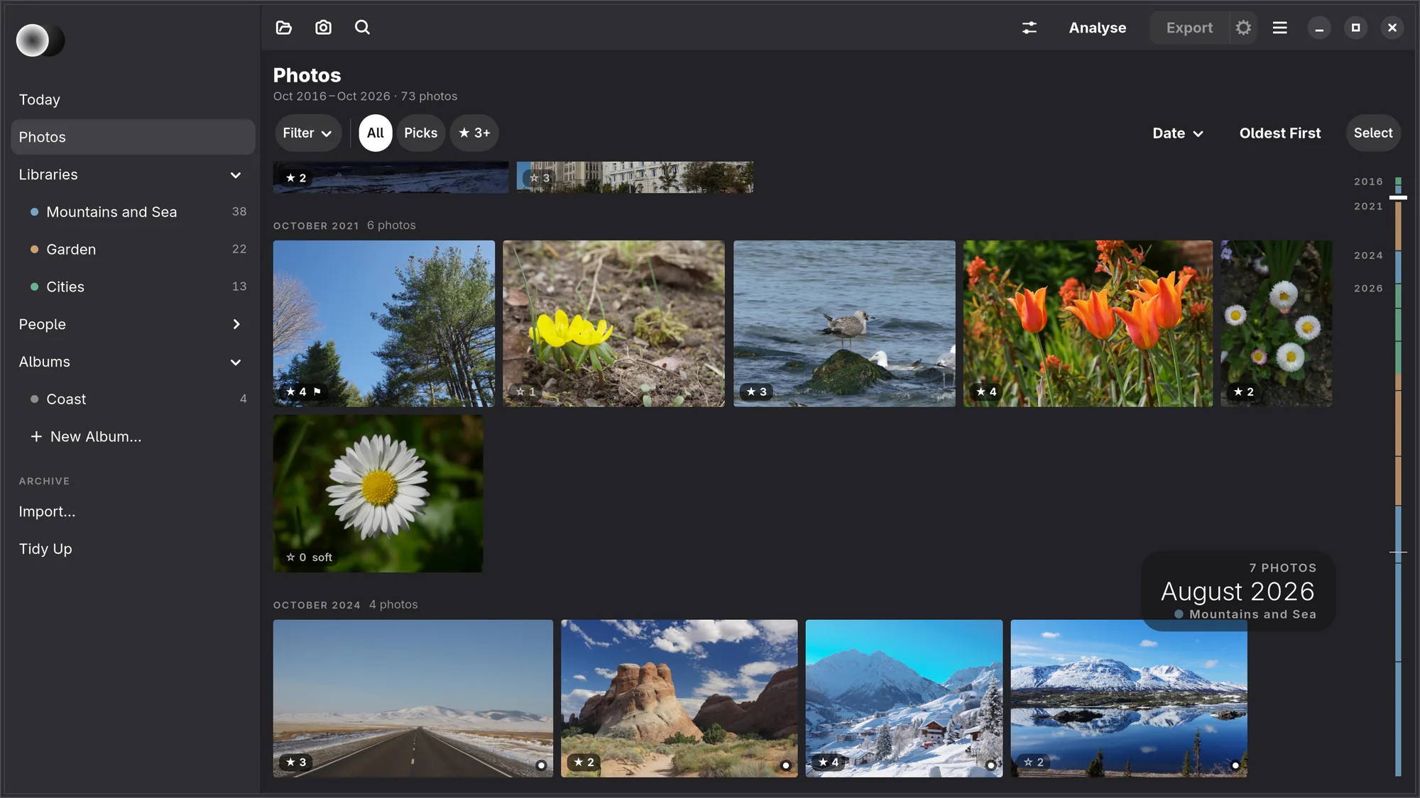The width and height of the screenshot is (1420, 798).
Task: Jump to 2024 on the timeline scrubber
Action: (x=1367, y=255)
